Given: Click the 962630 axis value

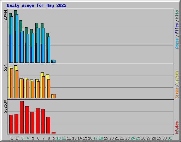Looking at the screenshot, I should [x=5, y=106].
